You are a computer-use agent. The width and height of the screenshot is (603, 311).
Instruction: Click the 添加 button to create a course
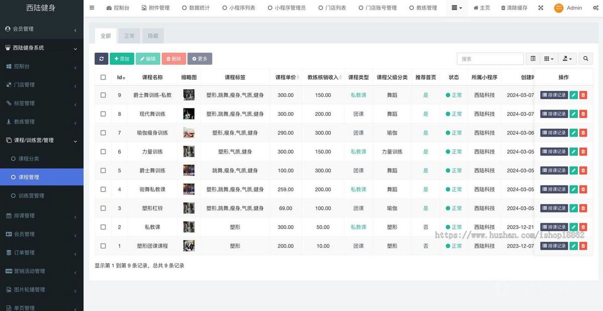pyautogui.click(x=122, y=58)
